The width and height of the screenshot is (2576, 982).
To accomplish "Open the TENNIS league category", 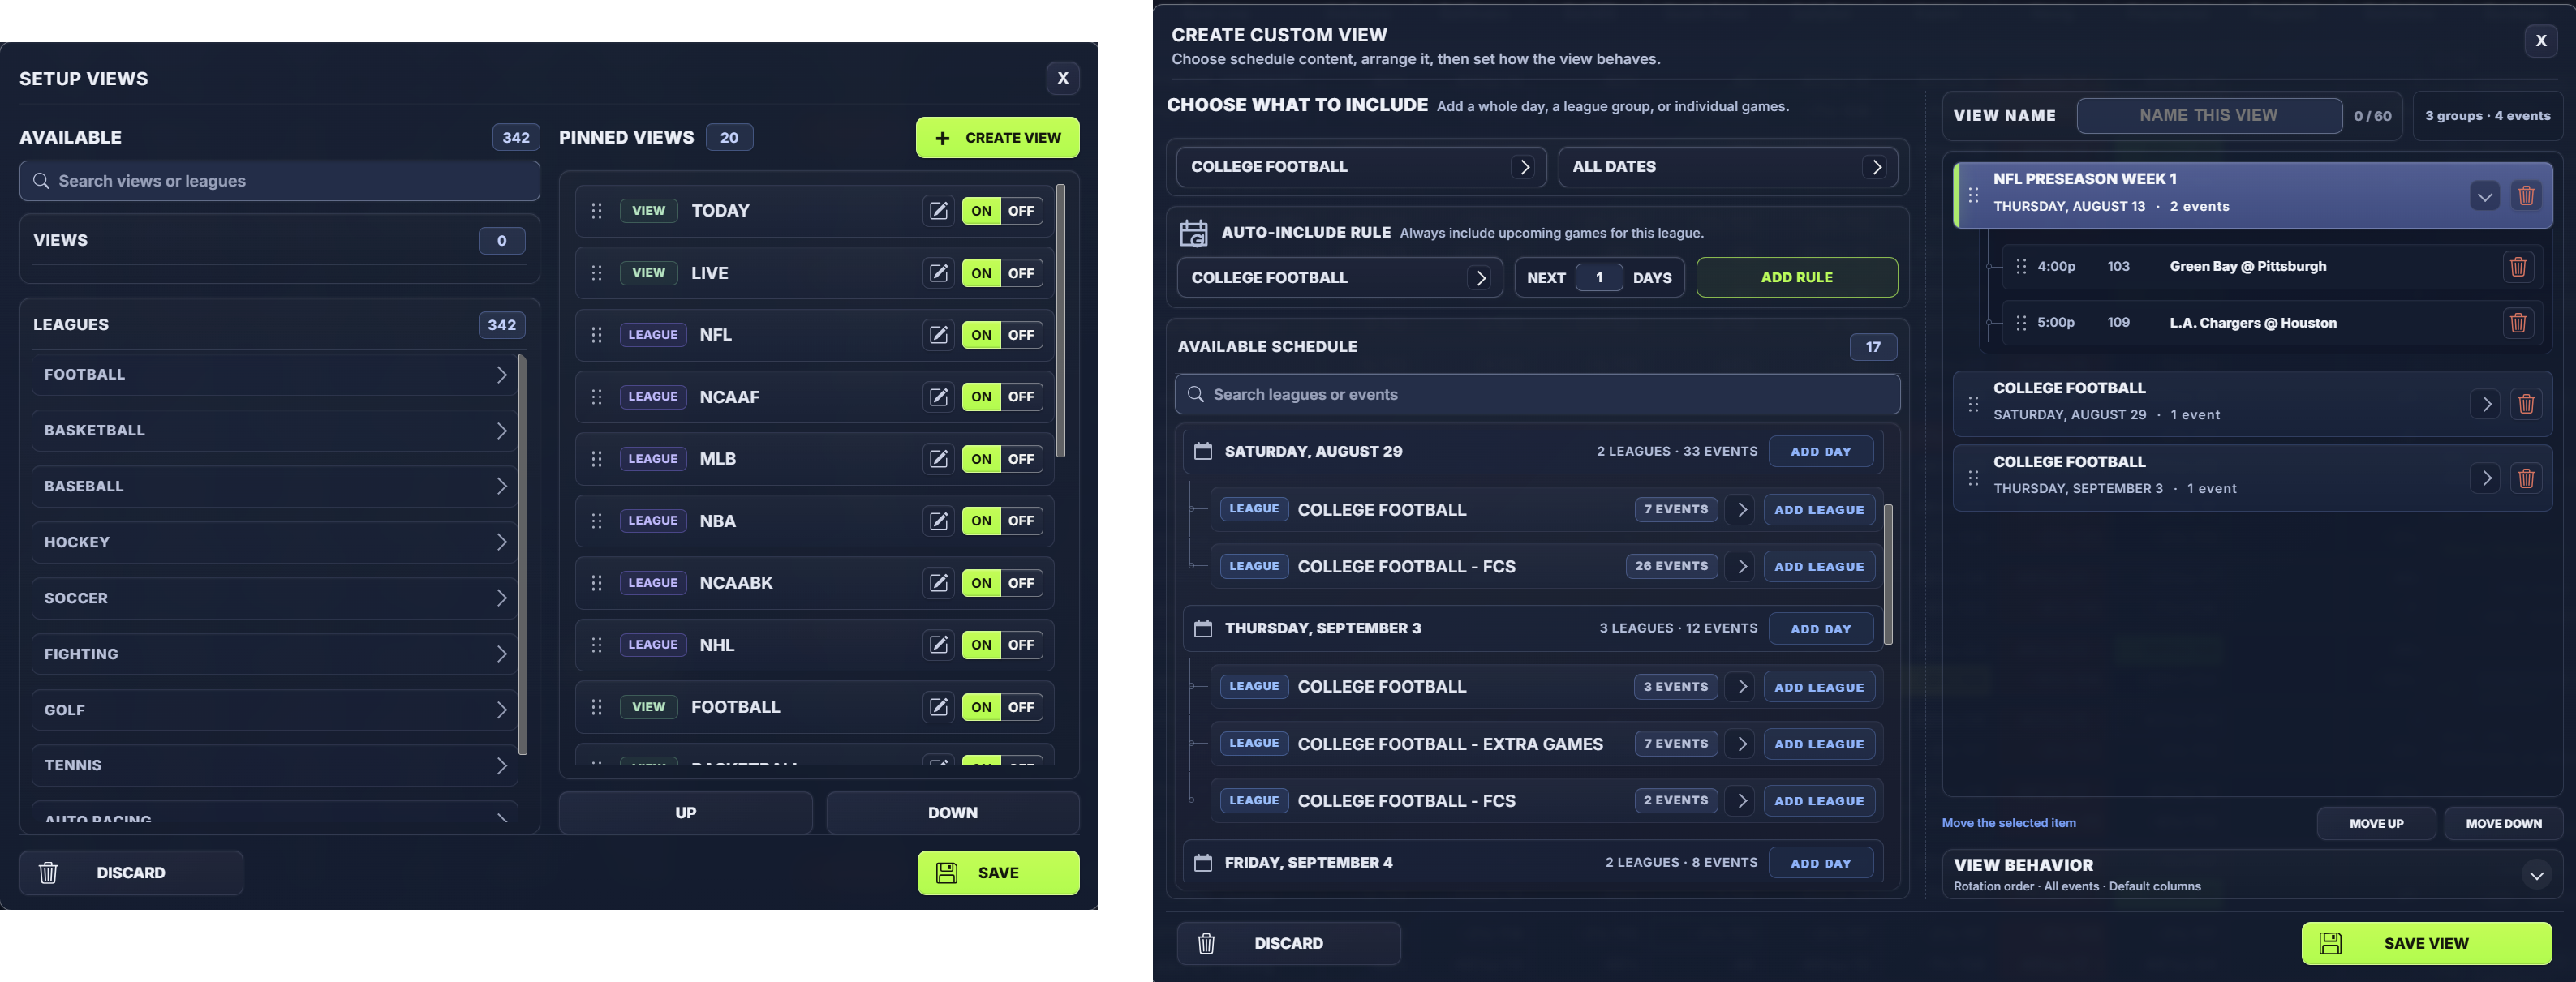I will tap(275, 765).
